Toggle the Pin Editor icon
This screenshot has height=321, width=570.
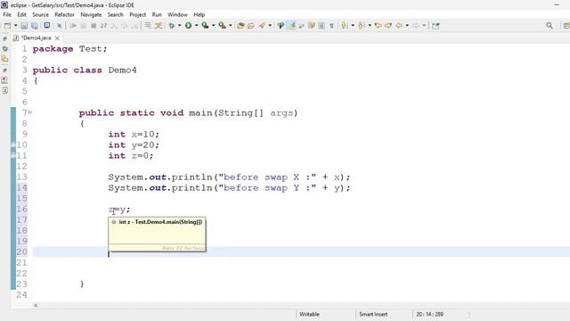pos(436,26)
